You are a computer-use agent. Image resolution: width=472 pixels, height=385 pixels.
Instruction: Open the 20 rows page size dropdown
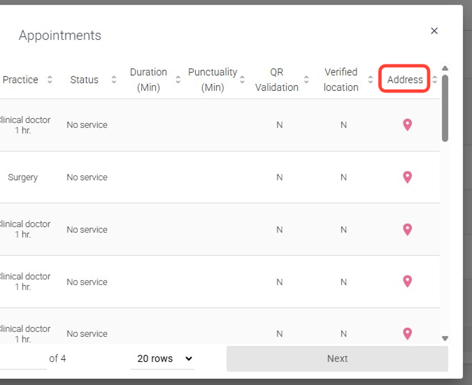[x=163, y=359]
